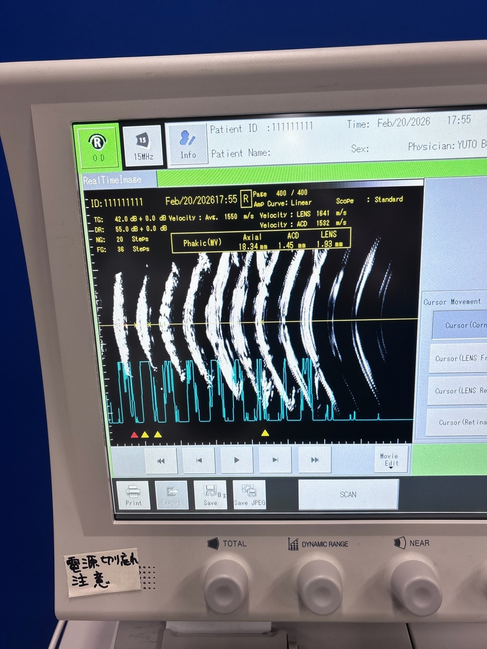This screenshot has width=487, height=649.
Task: Select the Cursor(Cornea) movement option
Action: coord(459,325)
